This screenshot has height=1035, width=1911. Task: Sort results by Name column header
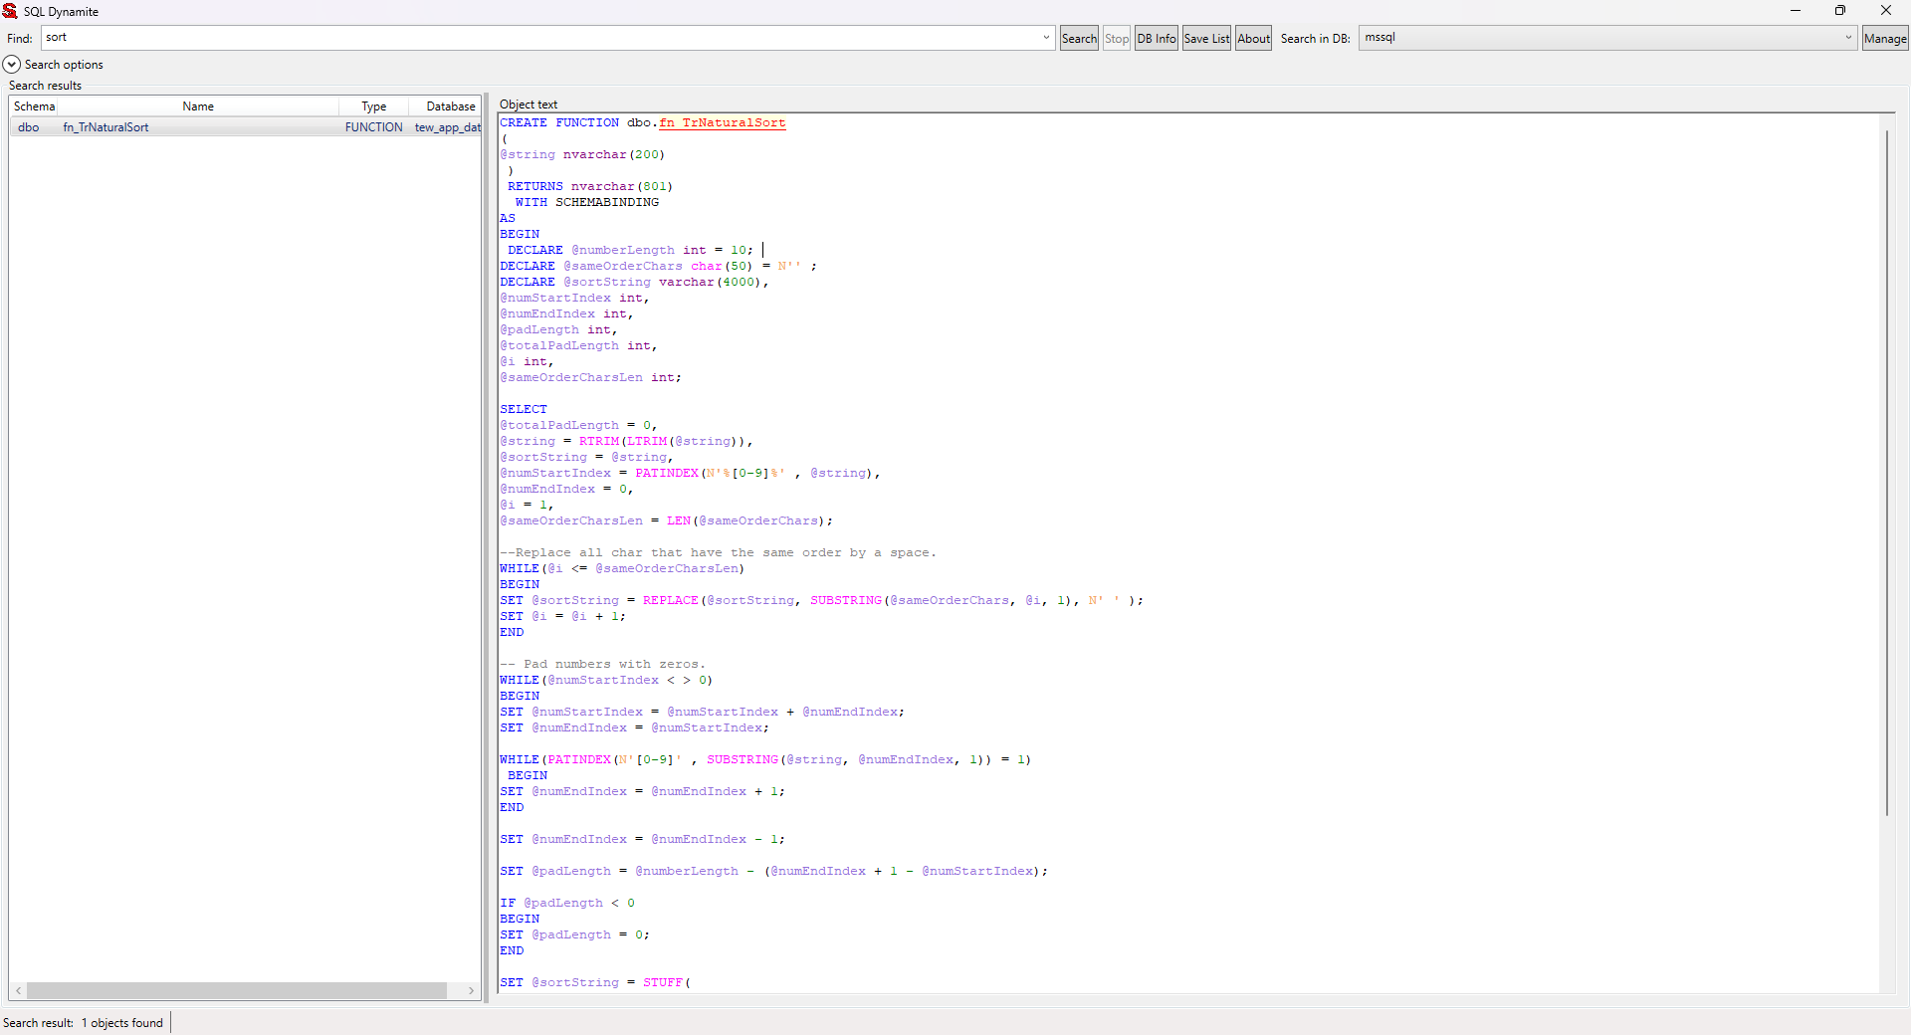(x=198, y=106)
